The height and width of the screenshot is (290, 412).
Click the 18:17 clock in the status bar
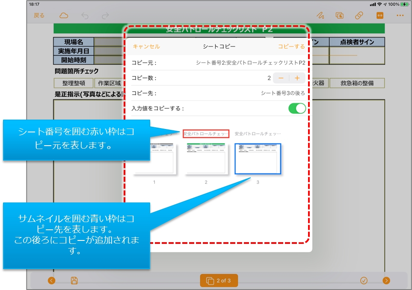click(x=34, y=4)
